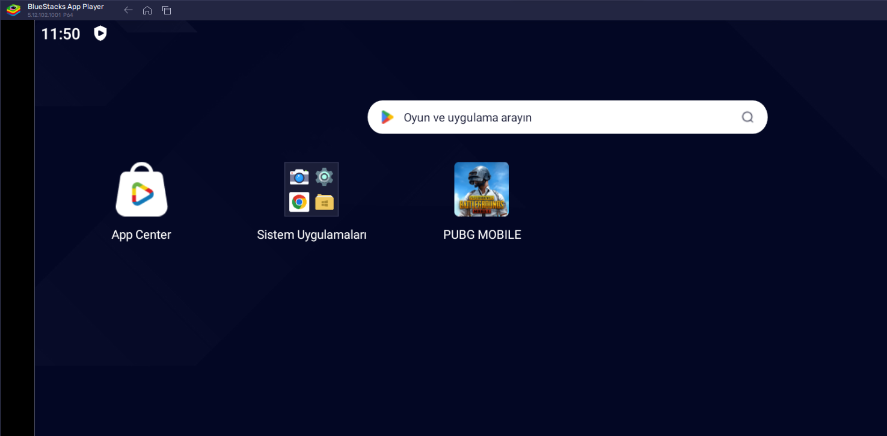Viewport: 887px width, 436px height.
Task: Click the back arrow in the title bar
Action: click(x=128, y=10)
